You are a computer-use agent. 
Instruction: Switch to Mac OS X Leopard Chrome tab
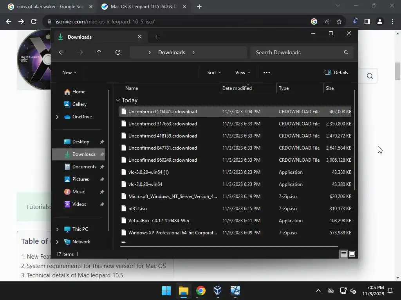[x=143, y=7]
